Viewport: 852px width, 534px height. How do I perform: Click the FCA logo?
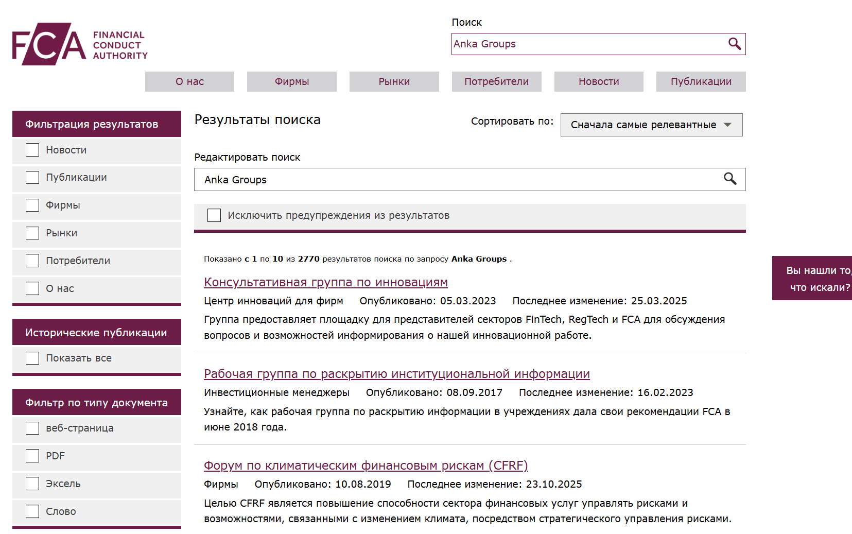[80, 44]
